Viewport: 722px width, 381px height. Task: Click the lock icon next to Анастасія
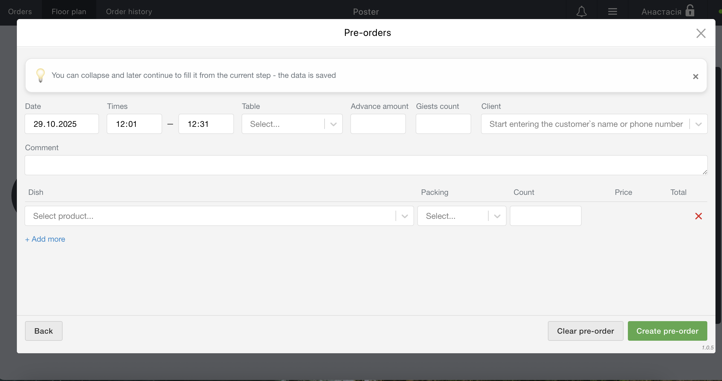690,11
